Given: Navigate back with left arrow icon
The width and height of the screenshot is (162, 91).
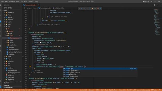Looking at the screenshot, I should pos(157,5).
